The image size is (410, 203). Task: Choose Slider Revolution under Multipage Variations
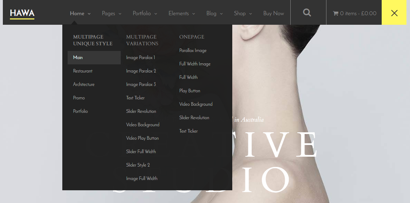[x=141, y=111]
